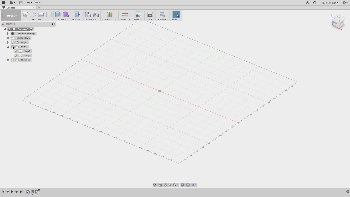Select the Look At tool
The width and height of the screenshot is (350, 197).
click(161, 185)
